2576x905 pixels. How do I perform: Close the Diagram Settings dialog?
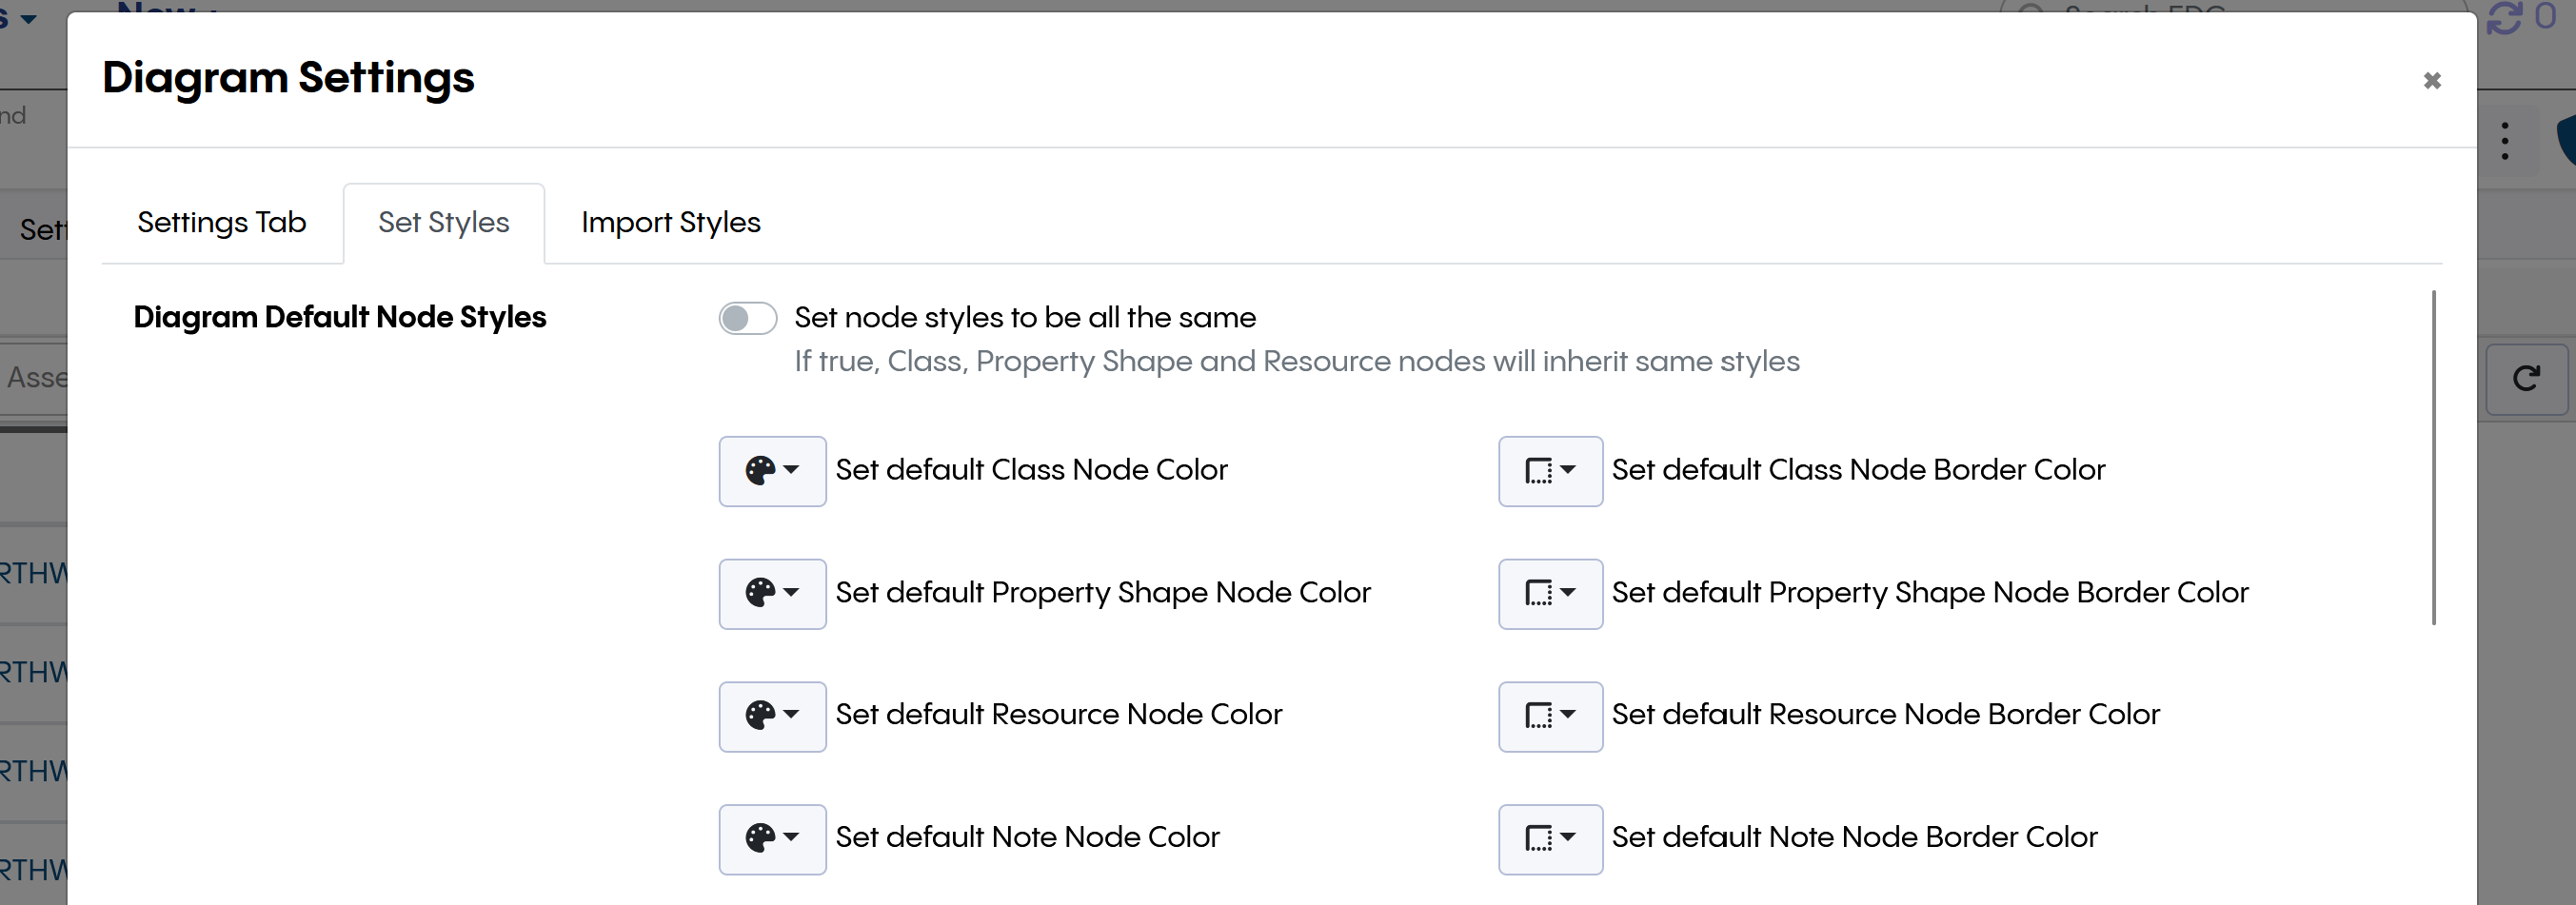(2432, 81)
